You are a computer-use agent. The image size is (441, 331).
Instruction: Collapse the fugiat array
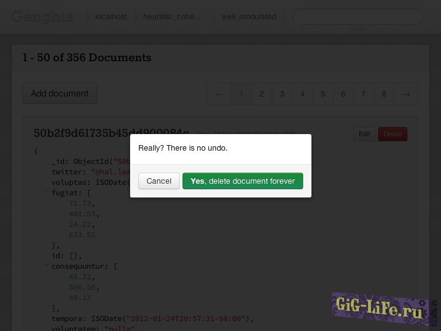[x=47, y=193]
